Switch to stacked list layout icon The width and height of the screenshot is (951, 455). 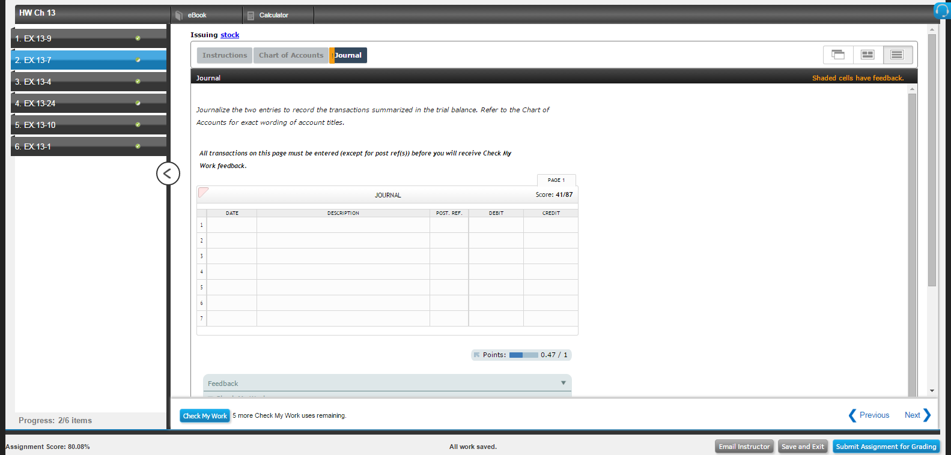coord(897,55)
